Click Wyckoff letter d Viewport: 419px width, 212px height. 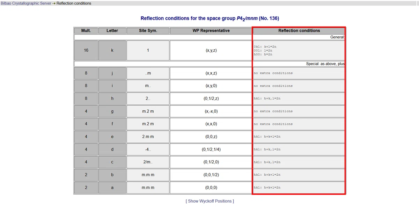[112, 149]
